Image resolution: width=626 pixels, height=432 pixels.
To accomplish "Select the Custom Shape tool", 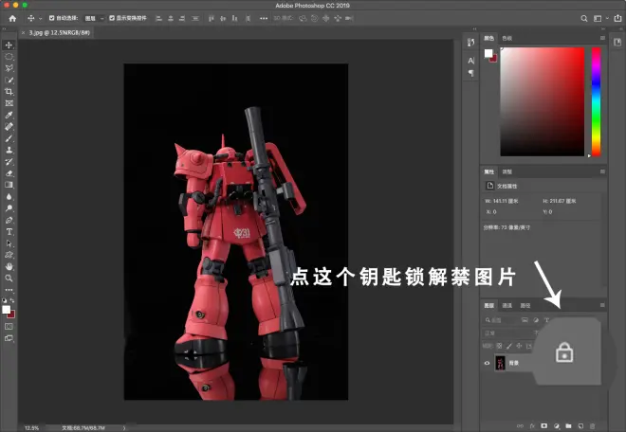I will click(9, 255).
